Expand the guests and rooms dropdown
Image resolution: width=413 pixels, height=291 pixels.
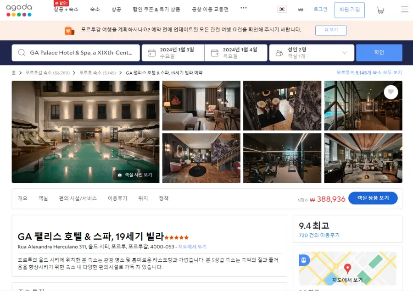click(344, 53)
